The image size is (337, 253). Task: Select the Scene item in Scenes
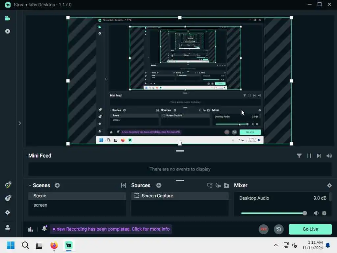77,196
